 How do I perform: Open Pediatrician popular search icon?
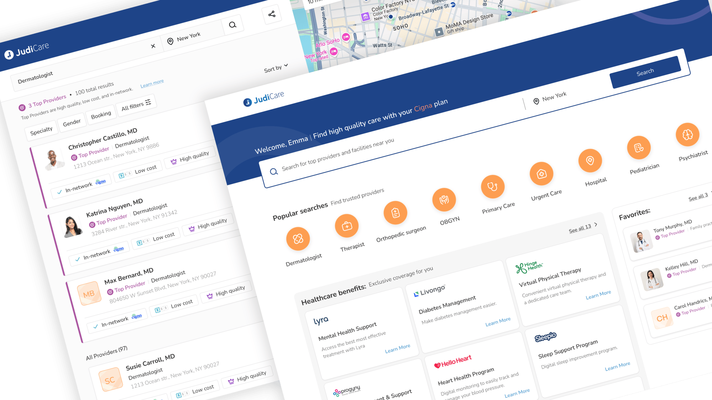tap(639, 147)
